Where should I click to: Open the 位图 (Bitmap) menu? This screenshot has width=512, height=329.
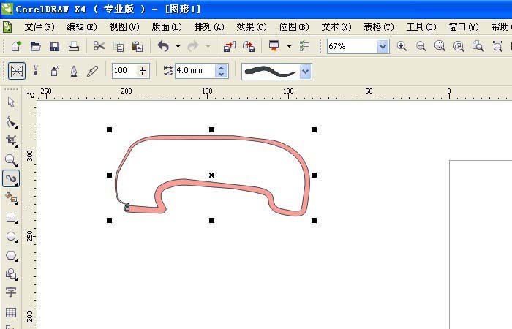(293, 27)
